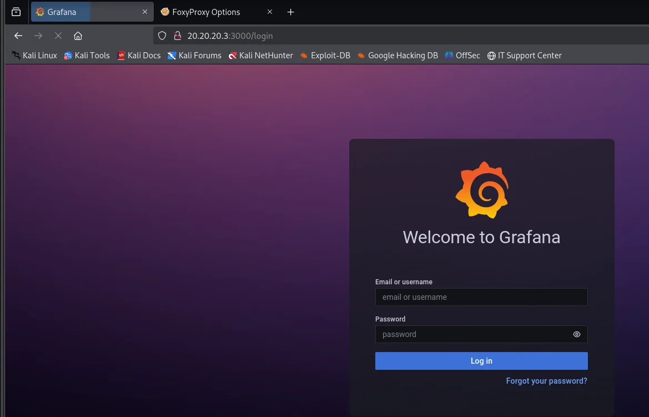This screenshot has height=417, width=649.
Task: Open the Kali Tools bookmark
Action: point(87,56)
